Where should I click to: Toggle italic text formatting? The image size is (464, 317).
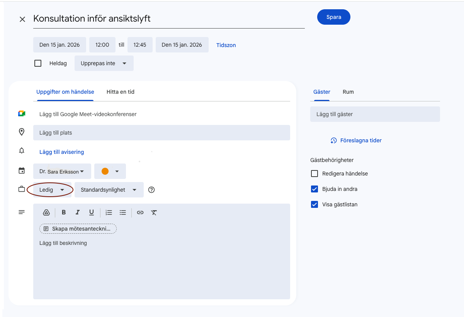pos(78,212)
